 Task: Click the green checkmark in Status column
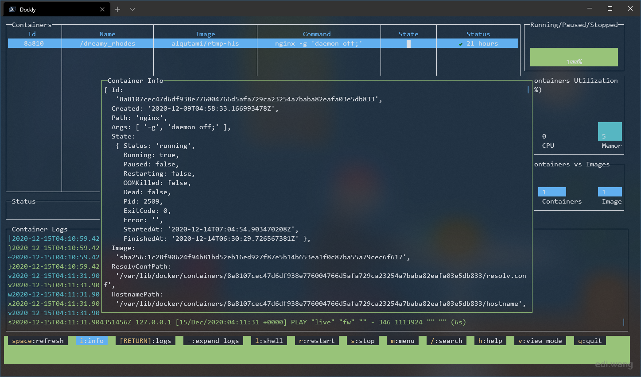(x=461, y=44)
